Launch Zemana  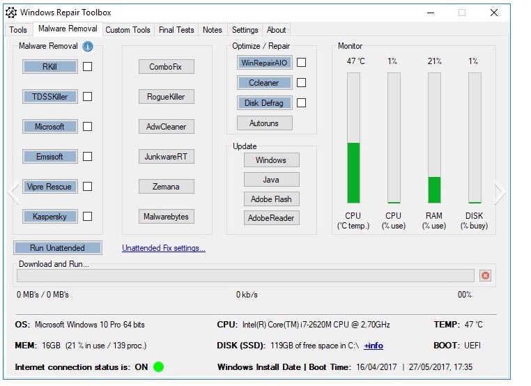pos(167,187)
